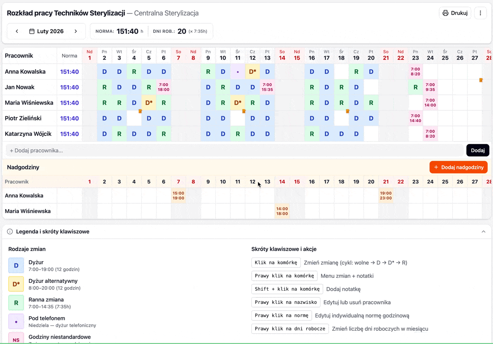
Task: Toggle Anna Kowalska's shift on day 2
Action: (x=104, y=72)
